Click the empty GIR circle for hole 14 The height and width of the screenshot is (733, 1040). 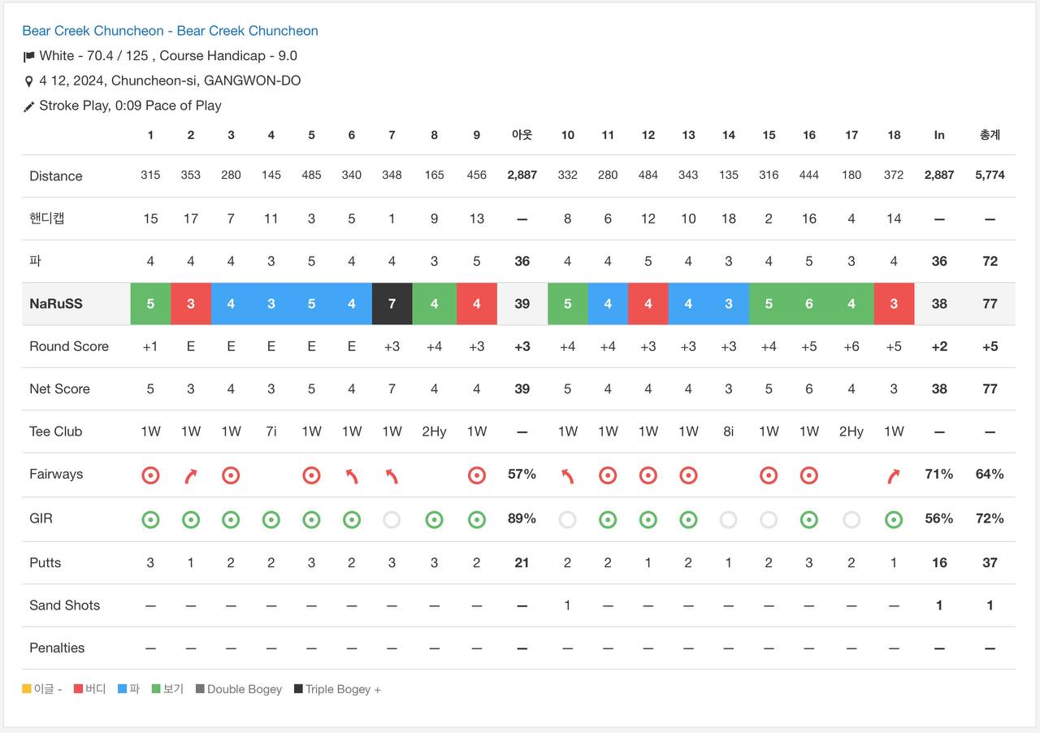728,519
